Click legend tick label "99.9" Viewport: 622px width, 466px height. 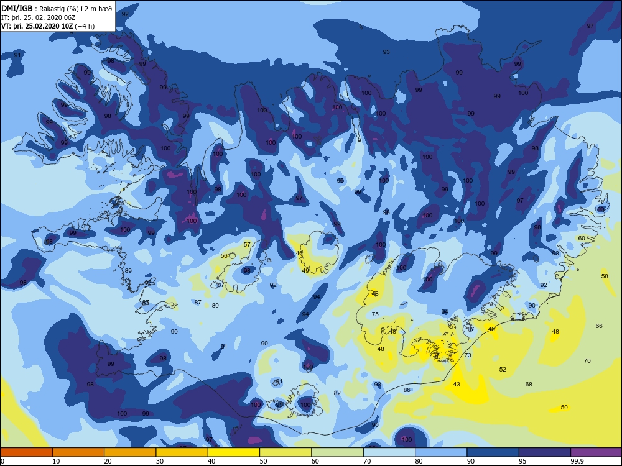click(x=577, y=461)
